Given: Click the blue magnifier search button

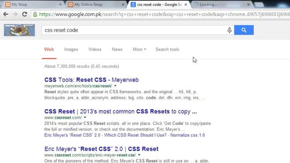Looking at the screenshot, I should [244, 30].
